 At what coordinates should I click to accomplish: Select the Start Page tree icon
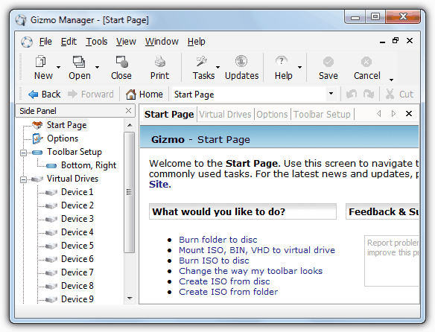coord(37,125)
